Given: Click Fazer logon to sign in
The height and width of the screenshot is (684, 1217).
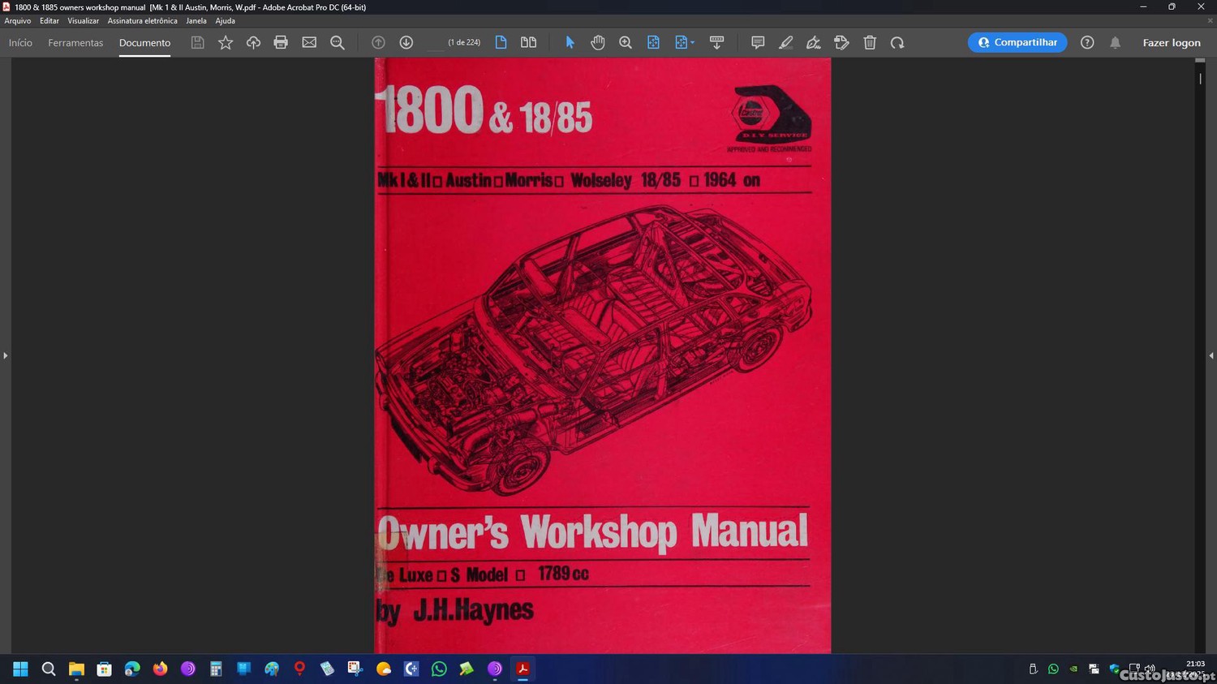Looking at the screenshot, I should [1171, 42].
